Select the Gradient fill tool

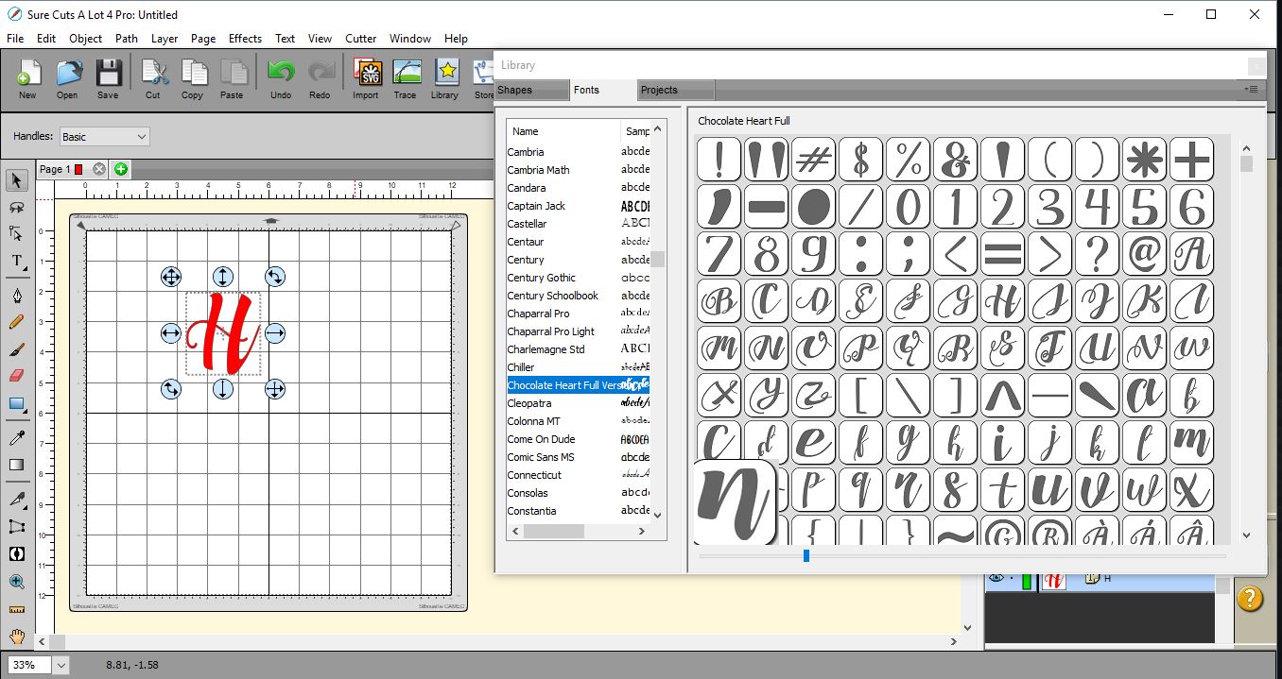coord(16,465)
